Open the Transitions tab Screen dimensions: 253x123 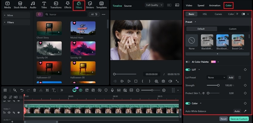point(56,5)
